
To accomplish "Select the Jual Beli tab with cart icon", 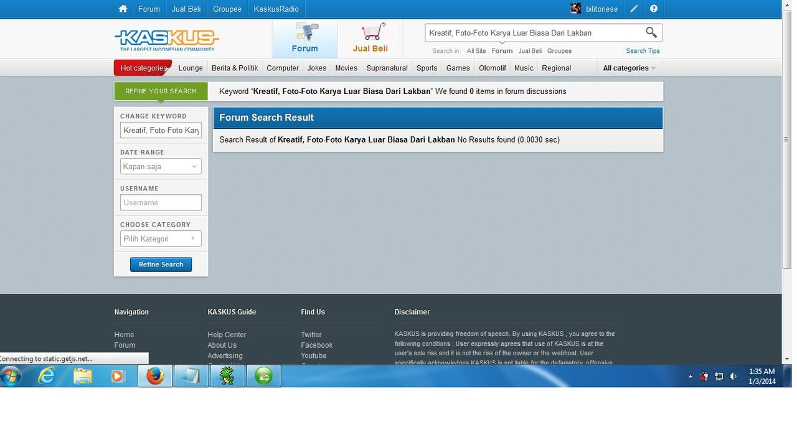I will tap(370, 39).
